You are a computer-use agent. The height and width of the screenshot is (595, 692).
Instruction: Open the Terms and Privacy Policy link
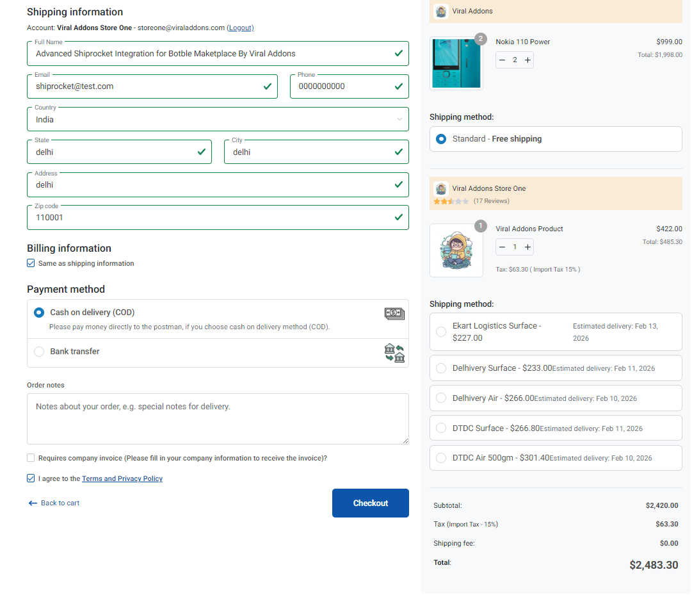[122, 479]
